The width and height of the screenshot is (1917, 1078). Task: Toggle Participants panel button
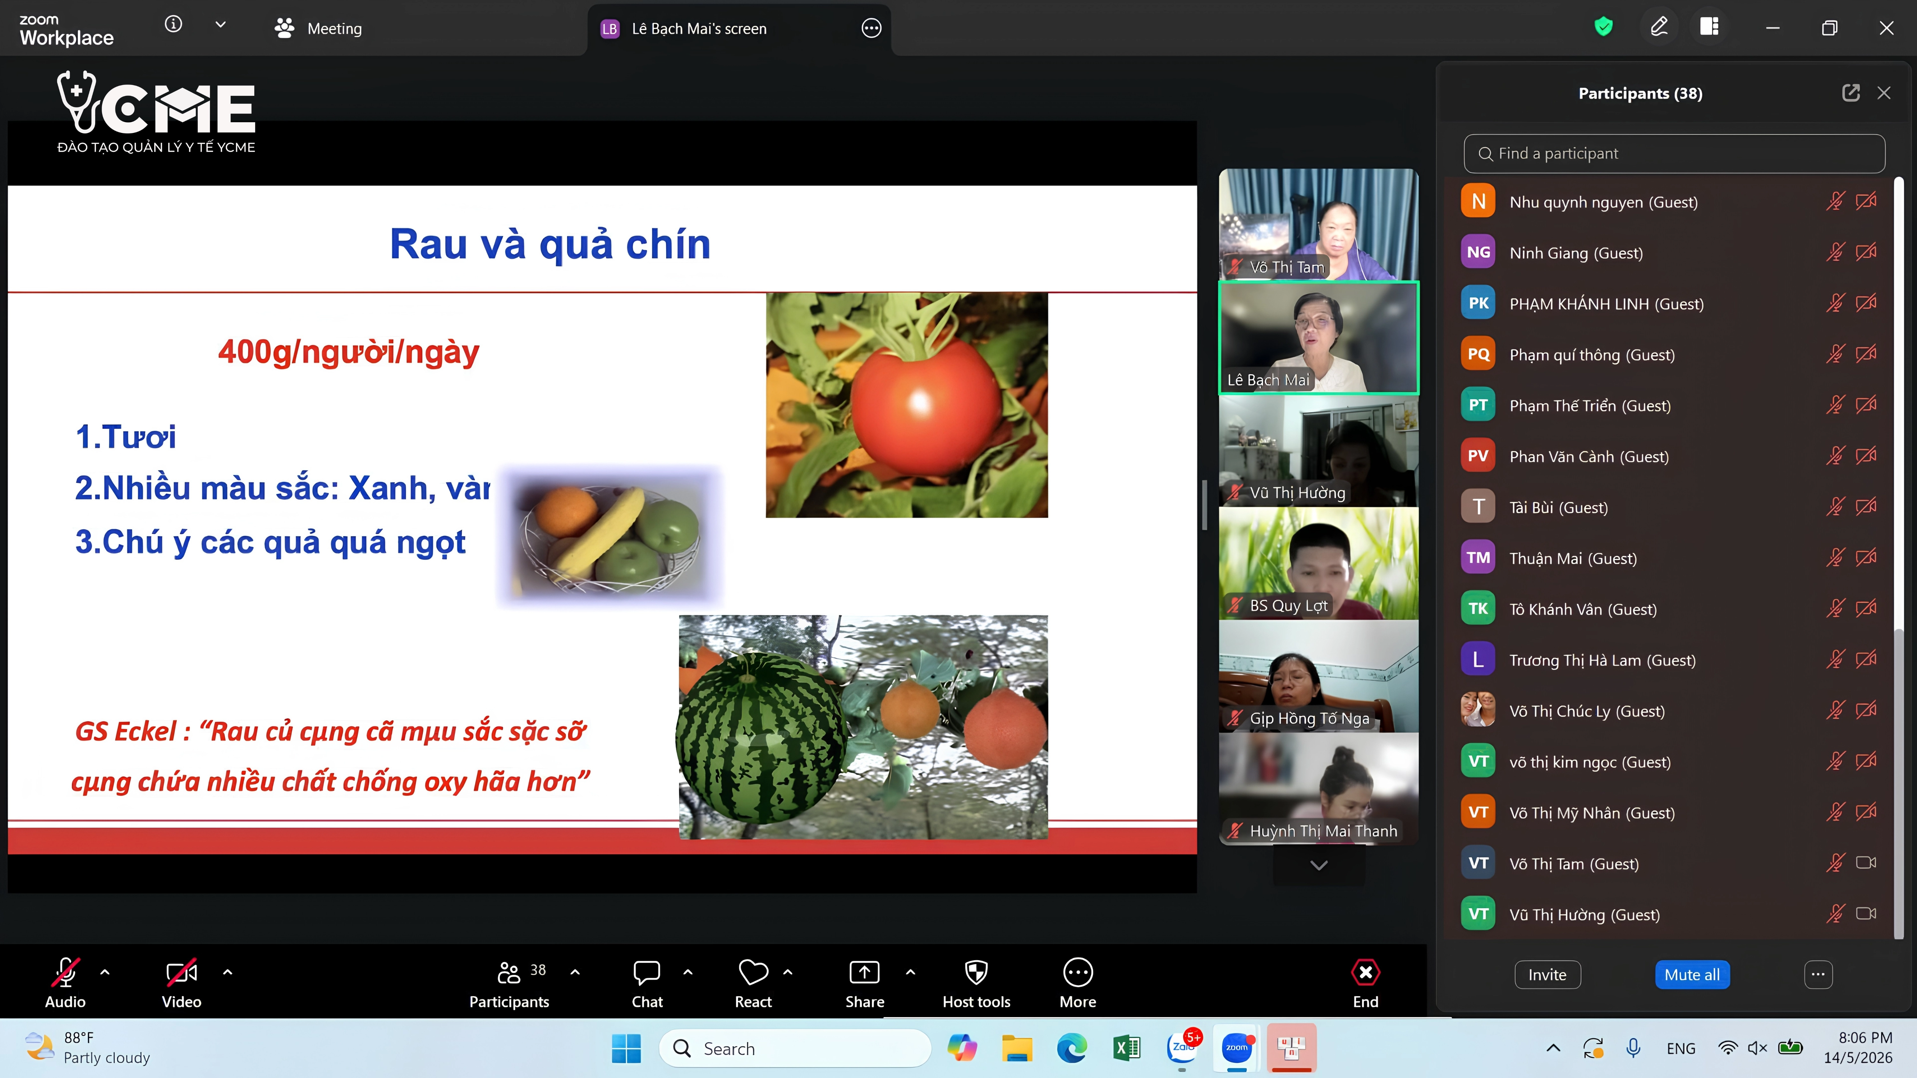click(x=509, y=982)
